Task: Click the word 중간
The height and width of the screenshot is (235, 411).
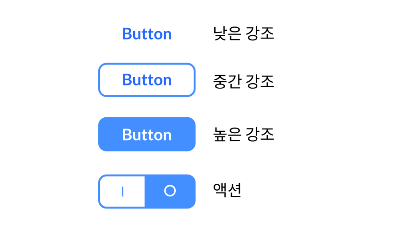Action: pyautogui.click(x=227, y=81)
